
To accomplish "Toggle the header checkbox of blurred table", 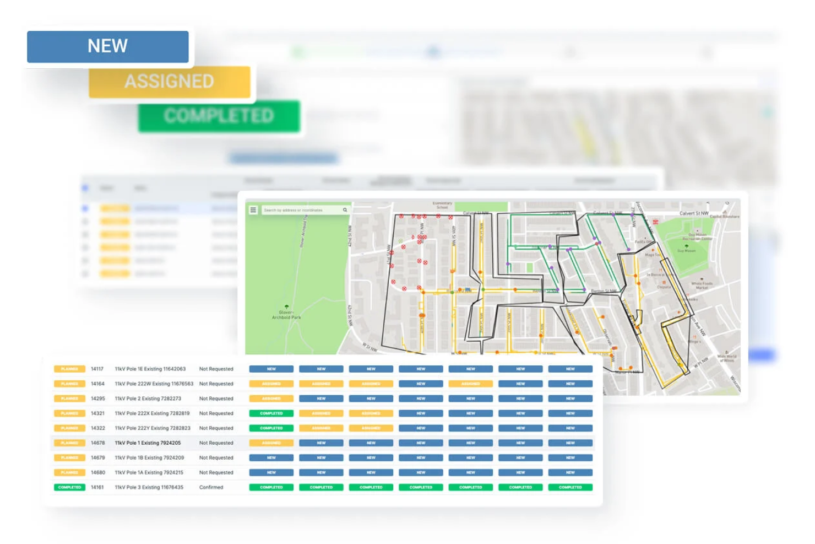I will [85, 188].
